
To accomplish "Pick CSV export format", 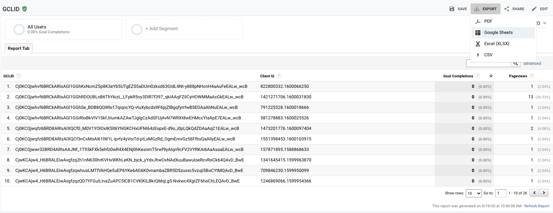I will click(488, 55).
